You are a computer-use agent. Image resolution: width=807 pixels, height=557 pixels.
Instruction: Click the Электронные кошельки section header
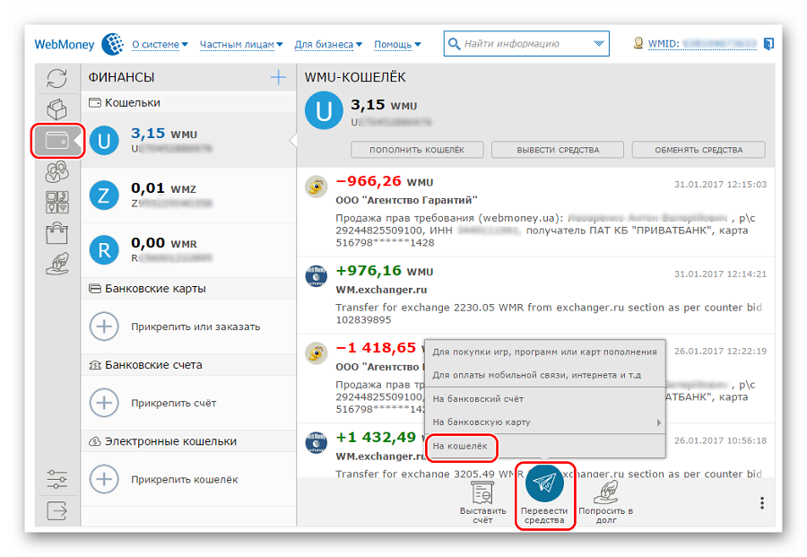pyautogui.click(x=188, y=441)
